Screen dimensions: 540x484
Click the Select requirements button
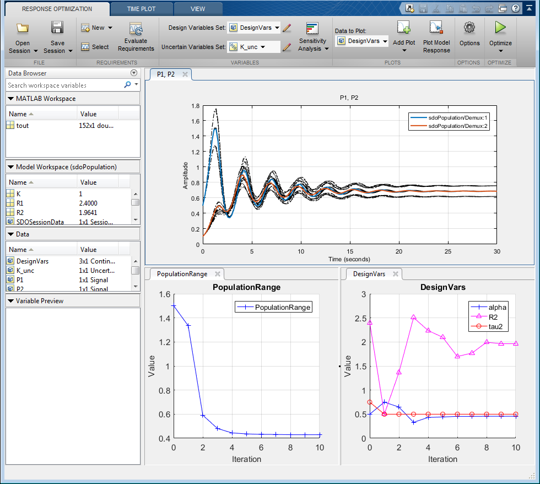(x=95, y=47)
